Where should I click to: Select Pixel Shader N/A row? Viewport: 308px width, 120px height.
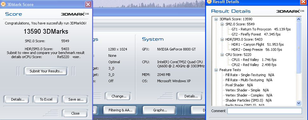(x=239, y=85)
